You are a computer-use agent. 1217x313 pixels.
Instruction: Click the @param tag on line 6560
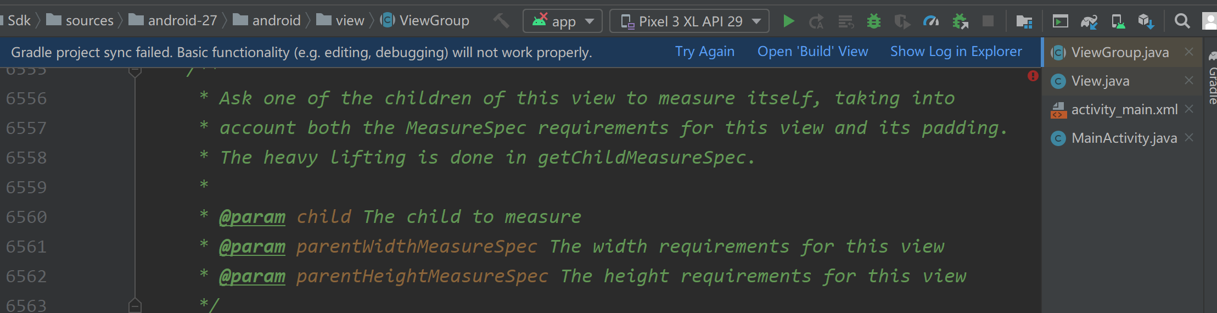click(253, 217)
